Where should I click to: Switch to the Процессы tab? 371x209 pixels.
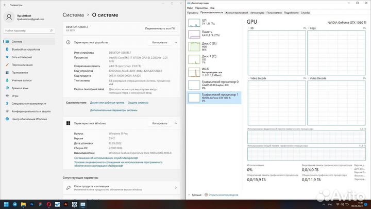[193, 13]
